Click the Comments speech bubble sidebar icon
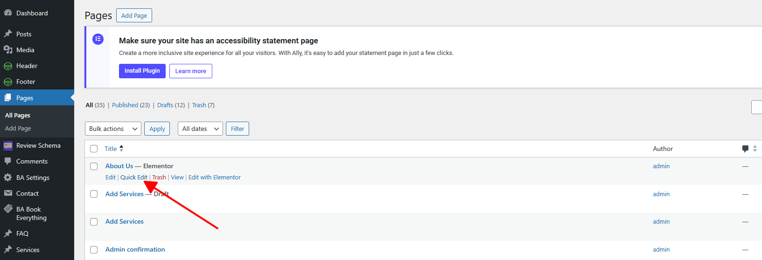762x260 pixels. tap(8, 161)
